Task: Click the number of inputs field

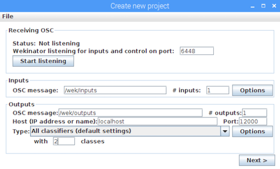Action: [x=217, y=90]
